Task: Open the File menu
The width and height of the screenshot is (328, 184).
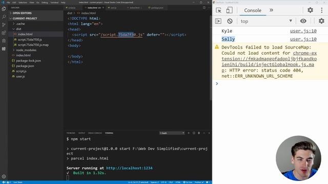Action: click(x=8, y=3)
